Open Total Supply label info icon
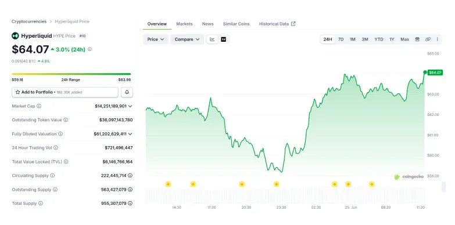 [41, 204]
